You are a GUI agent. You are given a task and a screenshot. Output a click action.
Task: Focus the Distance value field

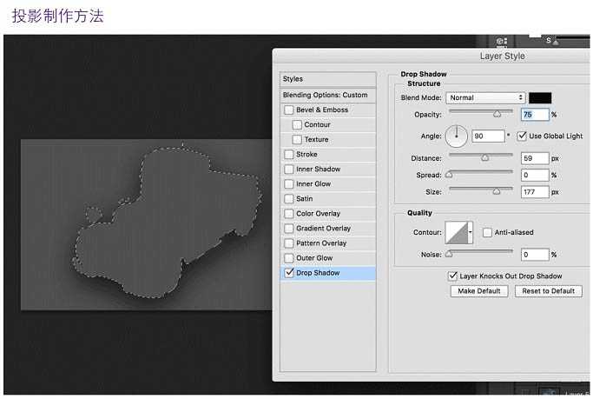[x=535, y=158]
